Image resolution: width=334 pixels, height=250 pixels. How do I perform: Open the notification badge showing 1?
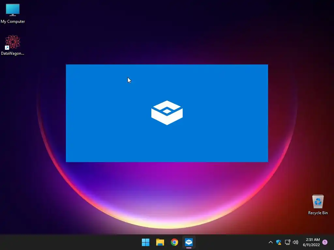click(325, 242)
